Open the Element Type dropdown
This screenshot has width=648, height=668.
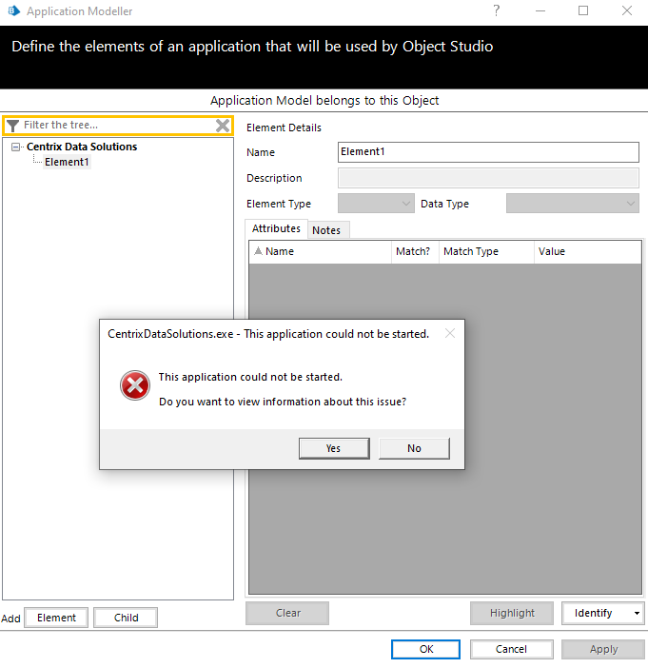coord(376,204)
